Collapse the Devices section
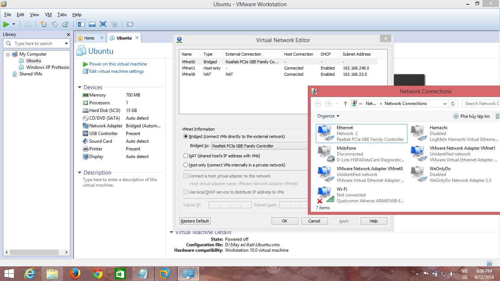 click(x=80, y=87)
